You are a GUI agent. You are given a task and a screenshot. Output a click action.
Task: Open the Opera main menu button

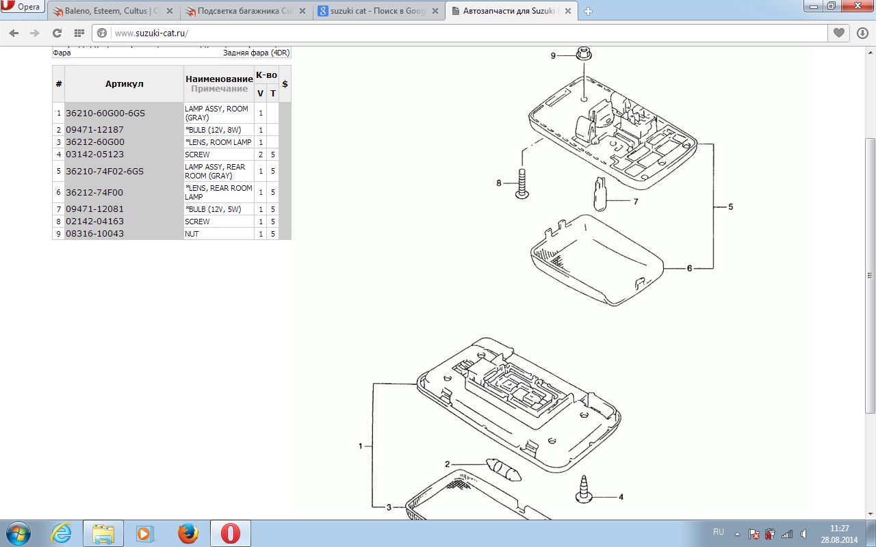click(x=23, y=8)
